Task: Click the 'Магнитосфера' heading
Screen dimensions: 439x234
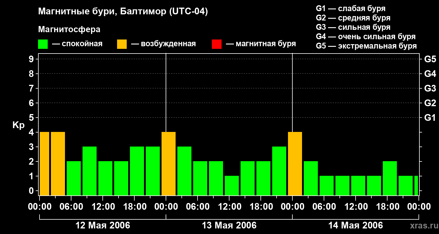Action: (69, 30)
